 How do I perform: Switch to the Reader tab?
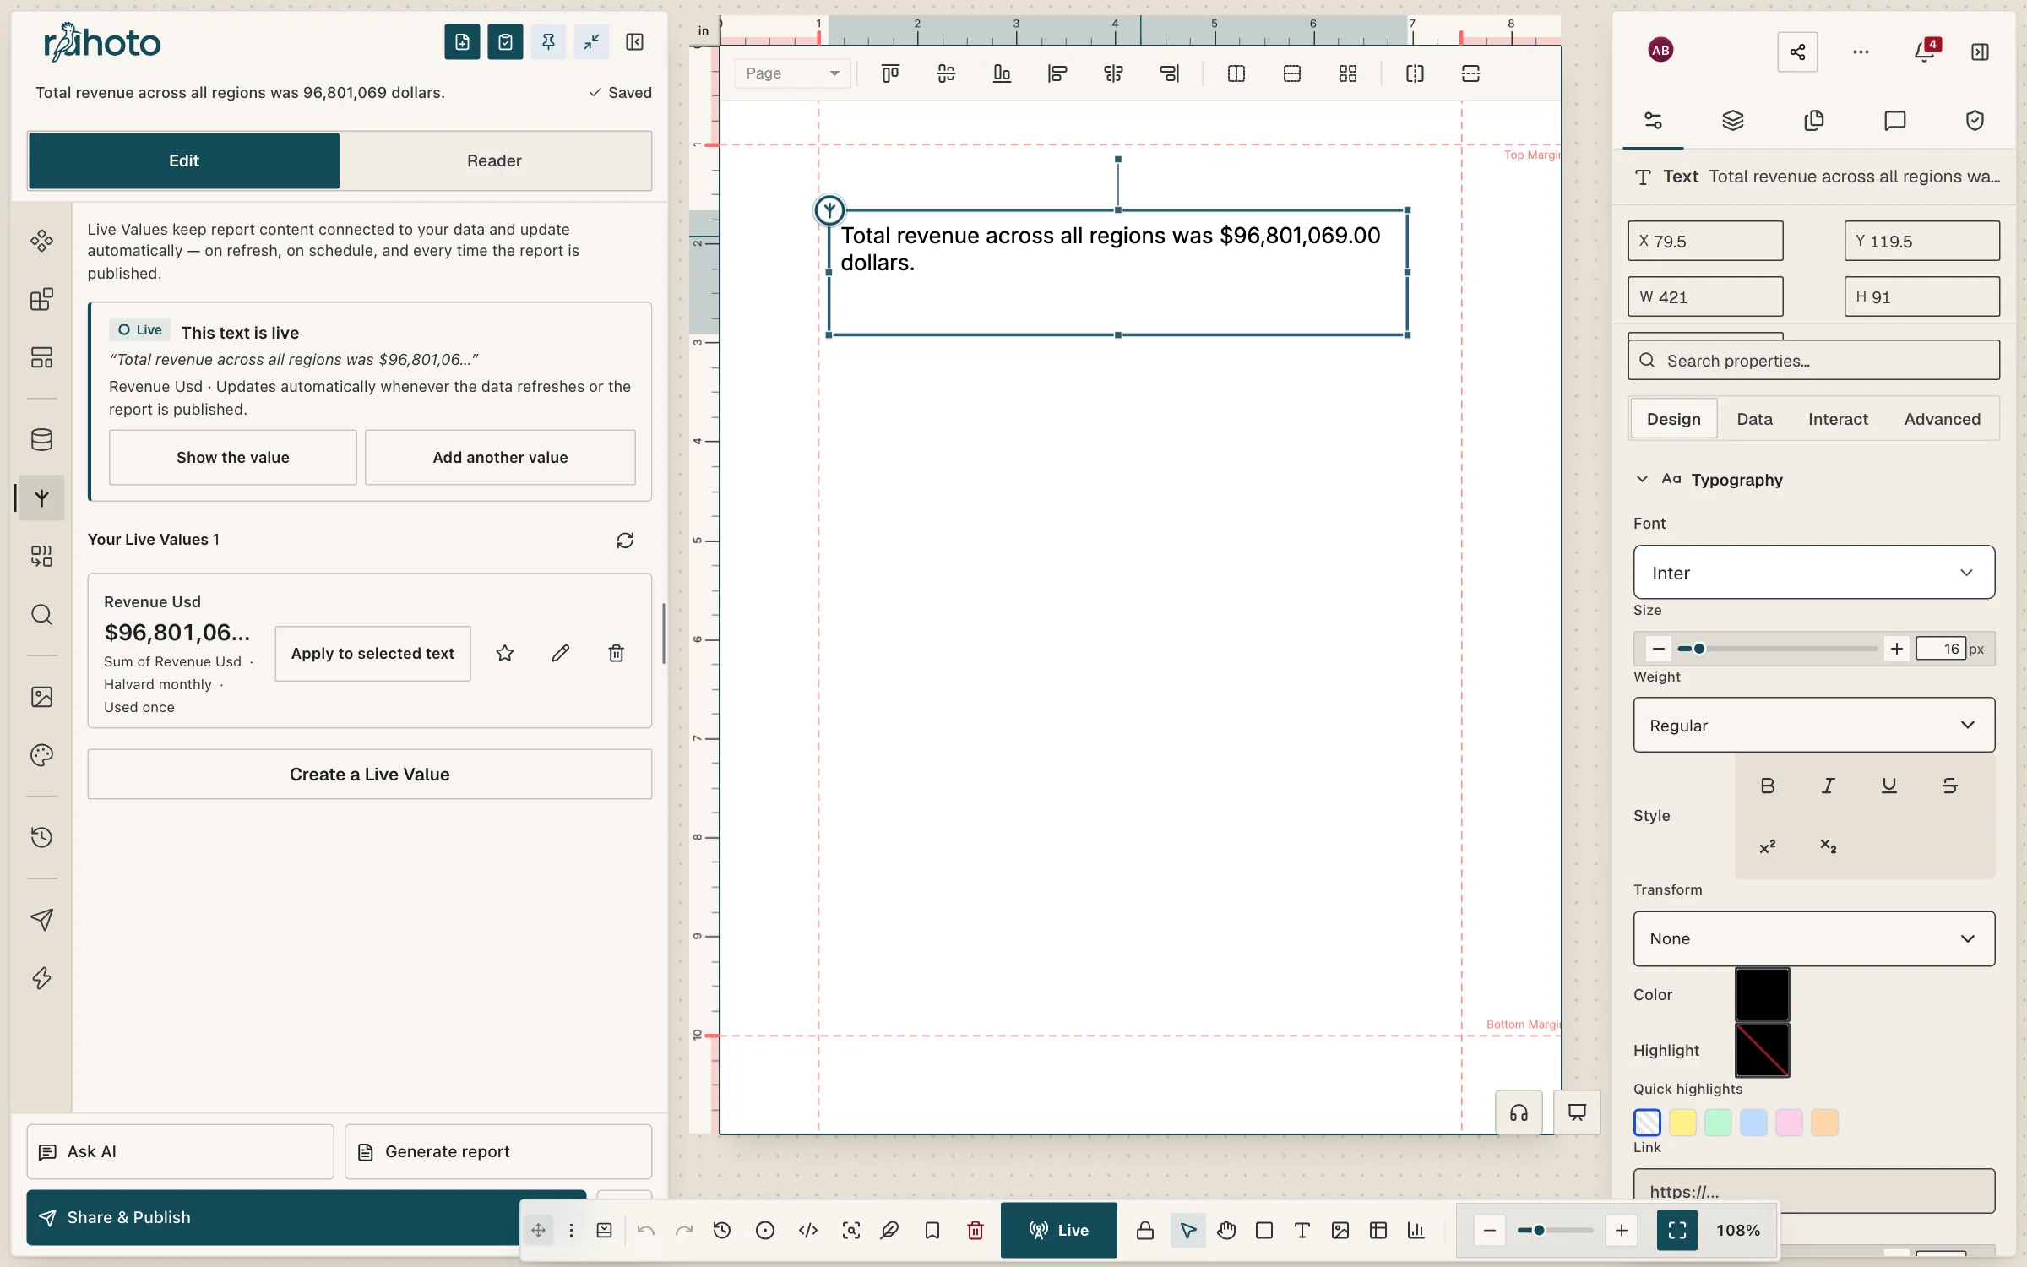[494, 160]
